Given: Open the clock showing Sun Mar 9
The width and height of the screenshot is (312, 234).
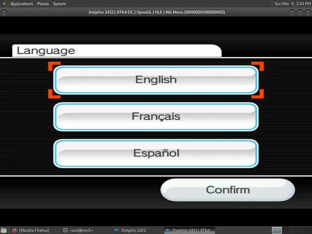Looking at the screenshot, I should [x=292, y=4].
